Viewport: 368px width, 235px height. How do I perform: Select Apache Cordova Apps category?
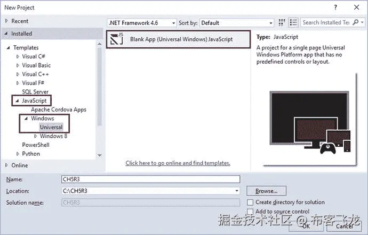(59, 110)
